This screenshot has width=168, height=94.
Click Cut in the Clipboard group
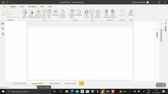[9, 11]
